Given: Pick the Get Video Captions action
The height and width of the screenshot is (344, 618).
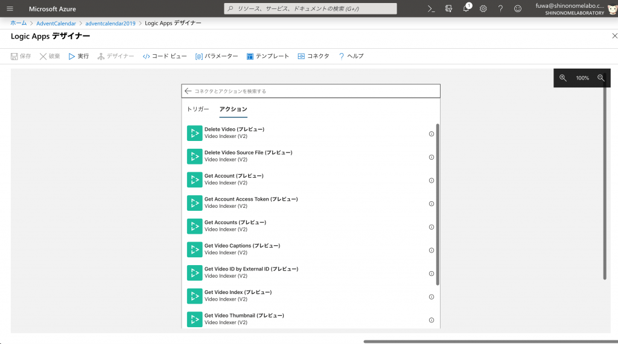Looking at the screenshot, I should click(311, 249).
